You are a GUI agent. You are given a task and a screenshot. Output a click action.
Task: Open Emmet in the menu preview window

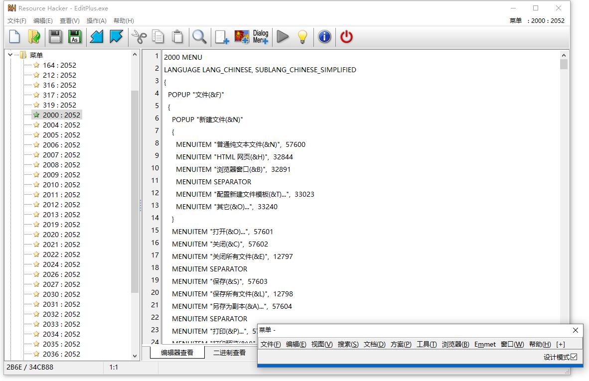point(485,344)
